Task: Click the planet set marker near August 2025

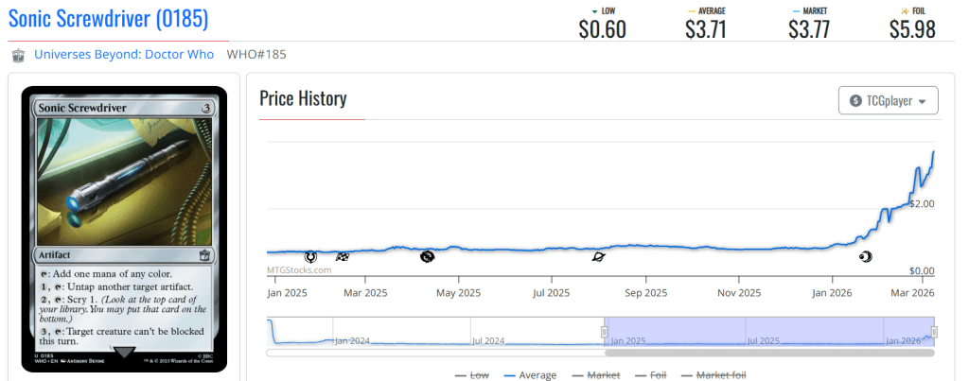Action: coord(598,256)
